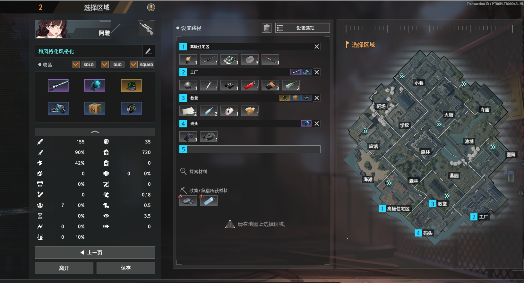Remove 教堂 area from route
524x283 pixels.
(317, 98)
